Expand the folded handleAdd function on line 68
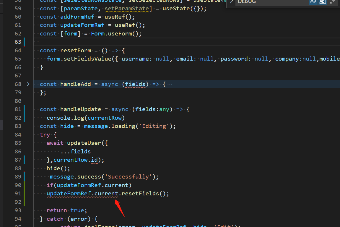 click(28, 84)
